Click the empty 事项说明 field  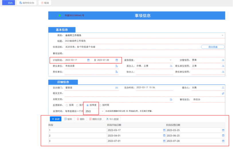tap(145, 53)
